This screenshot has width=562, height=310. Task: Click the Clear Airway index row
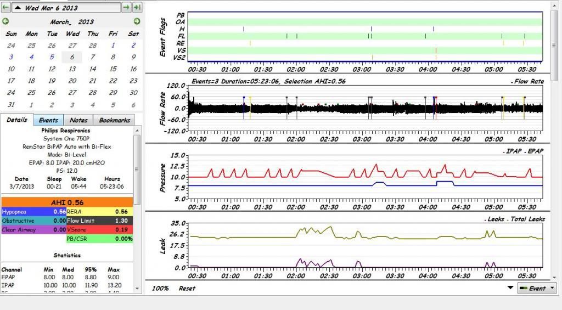click(33, 230)
